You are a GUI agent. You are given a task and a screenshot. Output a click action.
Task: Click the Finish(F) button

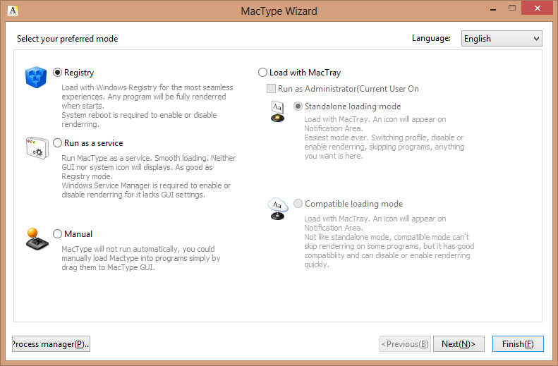pos(518,344)
